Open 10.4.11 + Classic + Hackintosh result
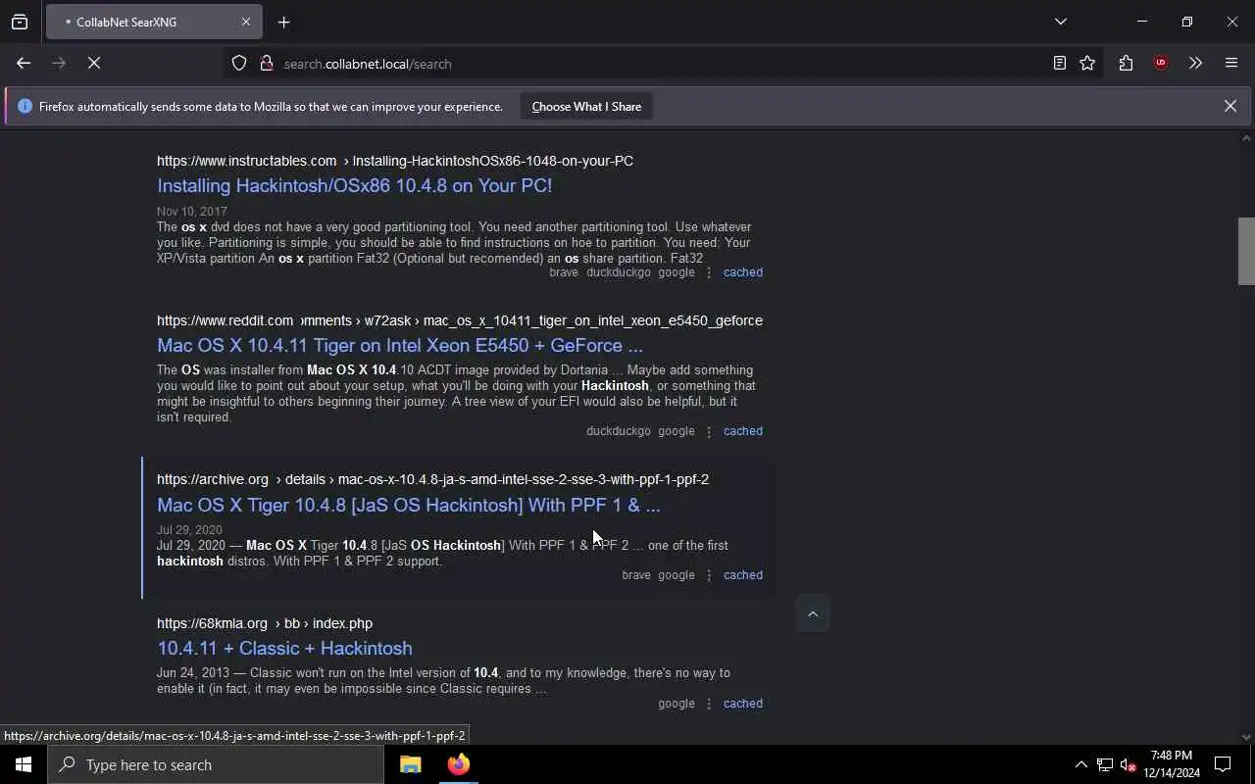Screen dimensions: 1255x784 coord(284,648)
